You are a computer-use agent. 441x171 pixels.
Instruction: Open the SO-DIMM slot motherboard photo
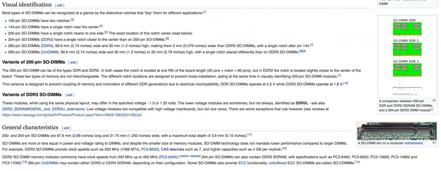tap(397, 131)
